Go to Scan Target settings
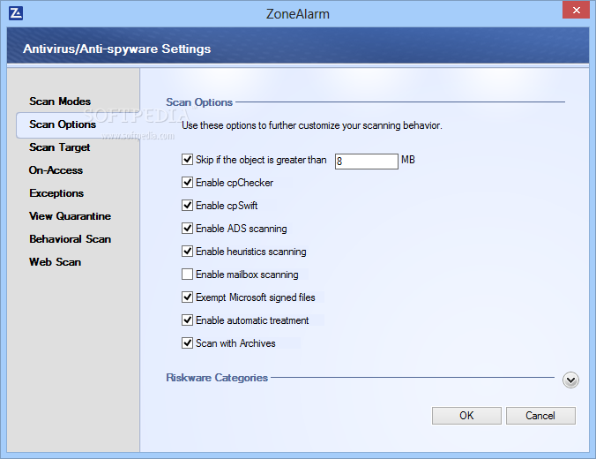 [x=60, y=147]
